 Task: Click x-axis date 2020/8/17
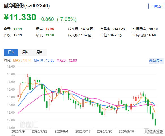(x=83, y=131)
